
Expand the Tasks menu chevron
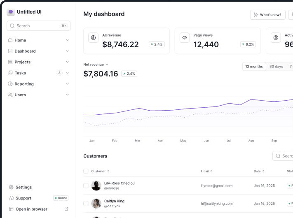[68, 73]
